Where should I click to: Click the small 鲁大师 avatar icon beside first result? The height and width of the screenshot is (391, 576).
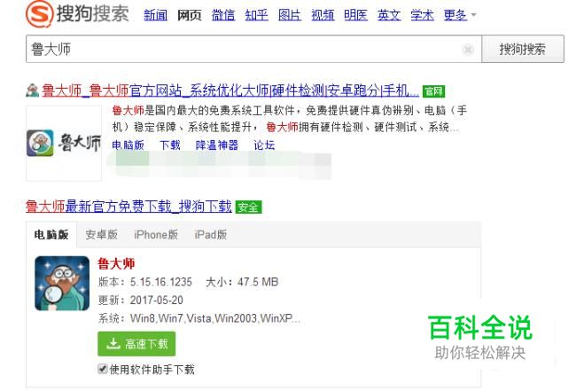32,90
